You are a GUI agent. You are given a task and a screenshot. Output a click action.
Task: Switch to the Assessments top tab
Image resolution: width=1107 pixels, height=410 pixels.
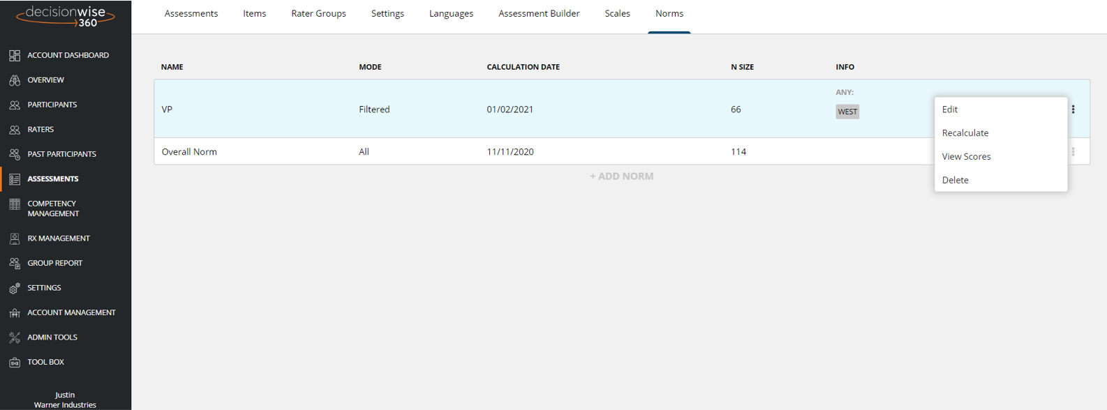191,13
